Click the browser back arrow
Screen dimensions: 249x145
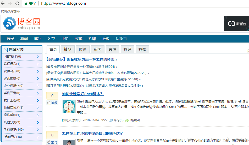tap(3, 3)
